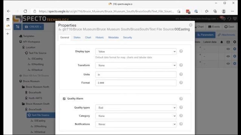
Task: Show help for Notifications
Action: pos(181,124)
